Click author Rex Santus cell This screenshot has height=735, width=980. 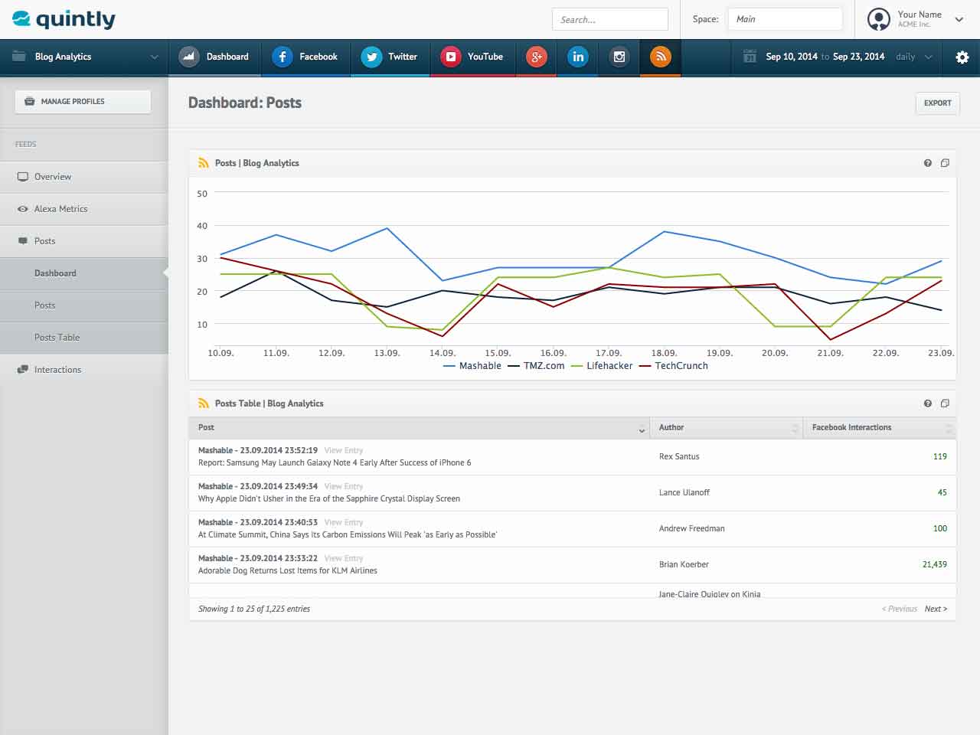(x=679, y=456)
